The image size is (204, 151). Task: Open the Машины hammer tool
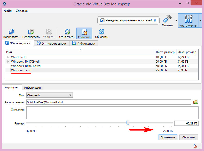tap(167, 21)
